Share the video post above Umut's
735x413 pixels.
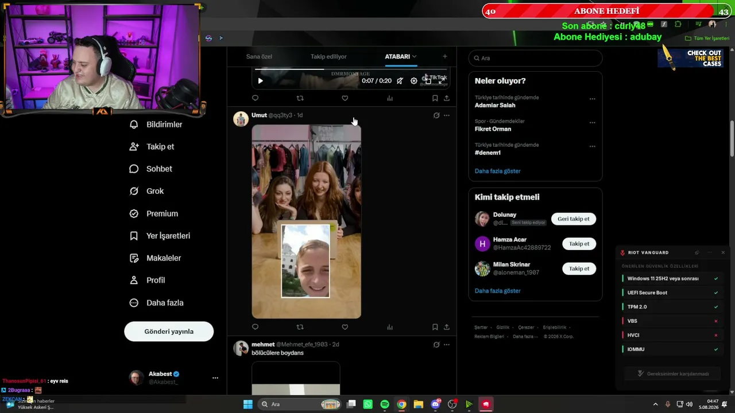pos(446,98)
